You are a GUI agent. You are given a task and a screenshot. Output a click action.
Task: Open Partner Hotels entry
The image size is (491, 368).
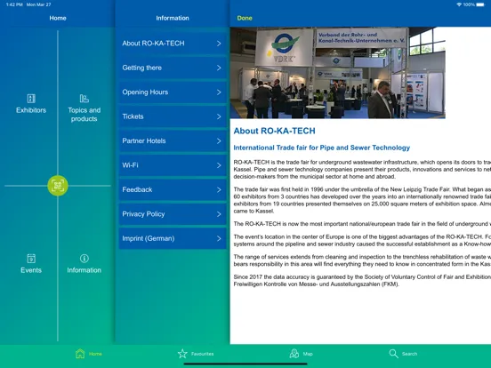click(173, 141)
